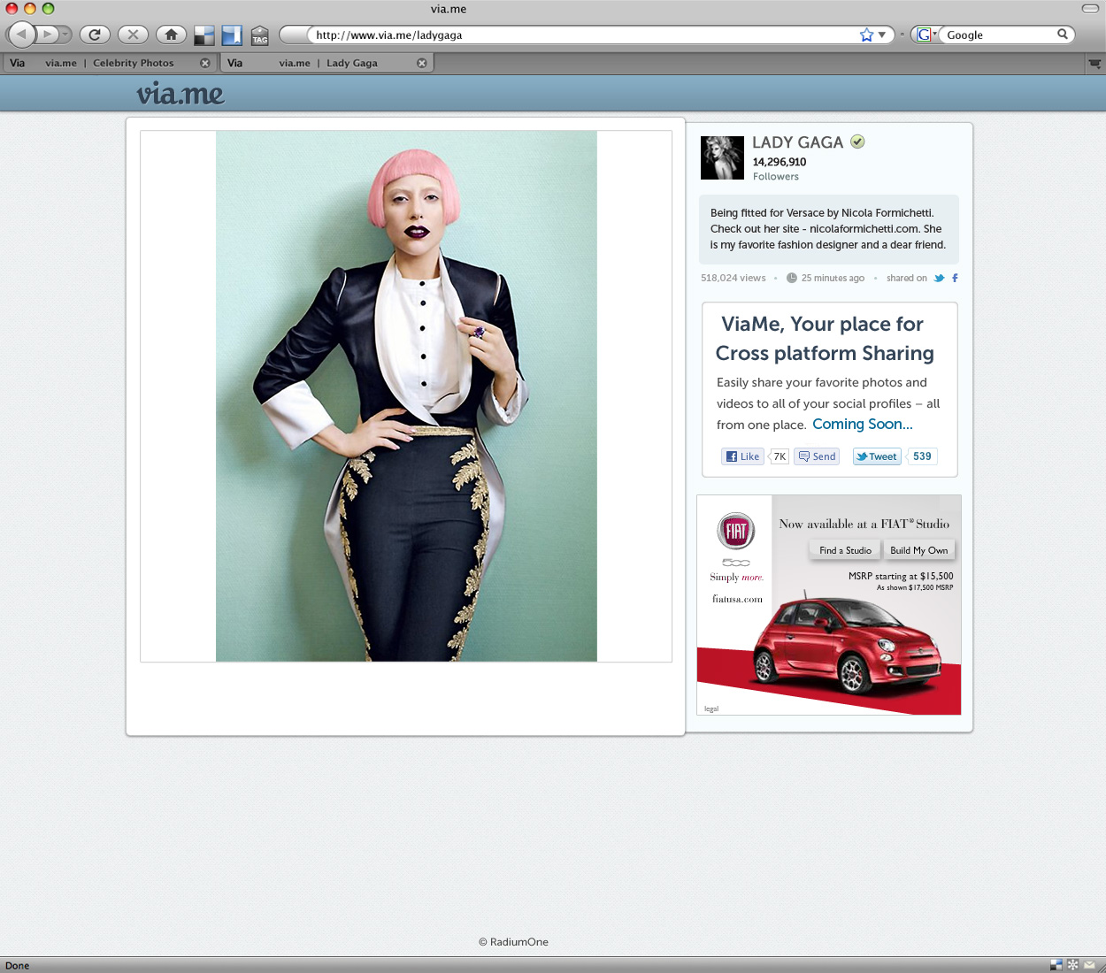Click the Tweet button

click(x=876, y=456)
